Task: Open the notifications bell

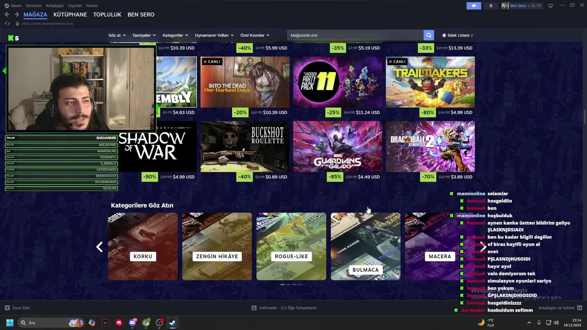Action: pos(491,5)
